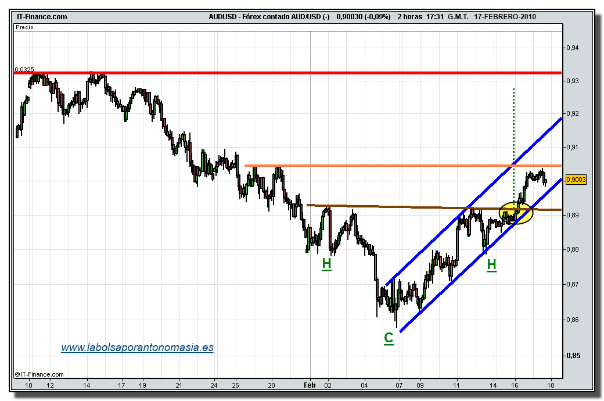Screen dimensions: 604x401
Task: Click the left H shoulder label
Action: coord(326,264)
